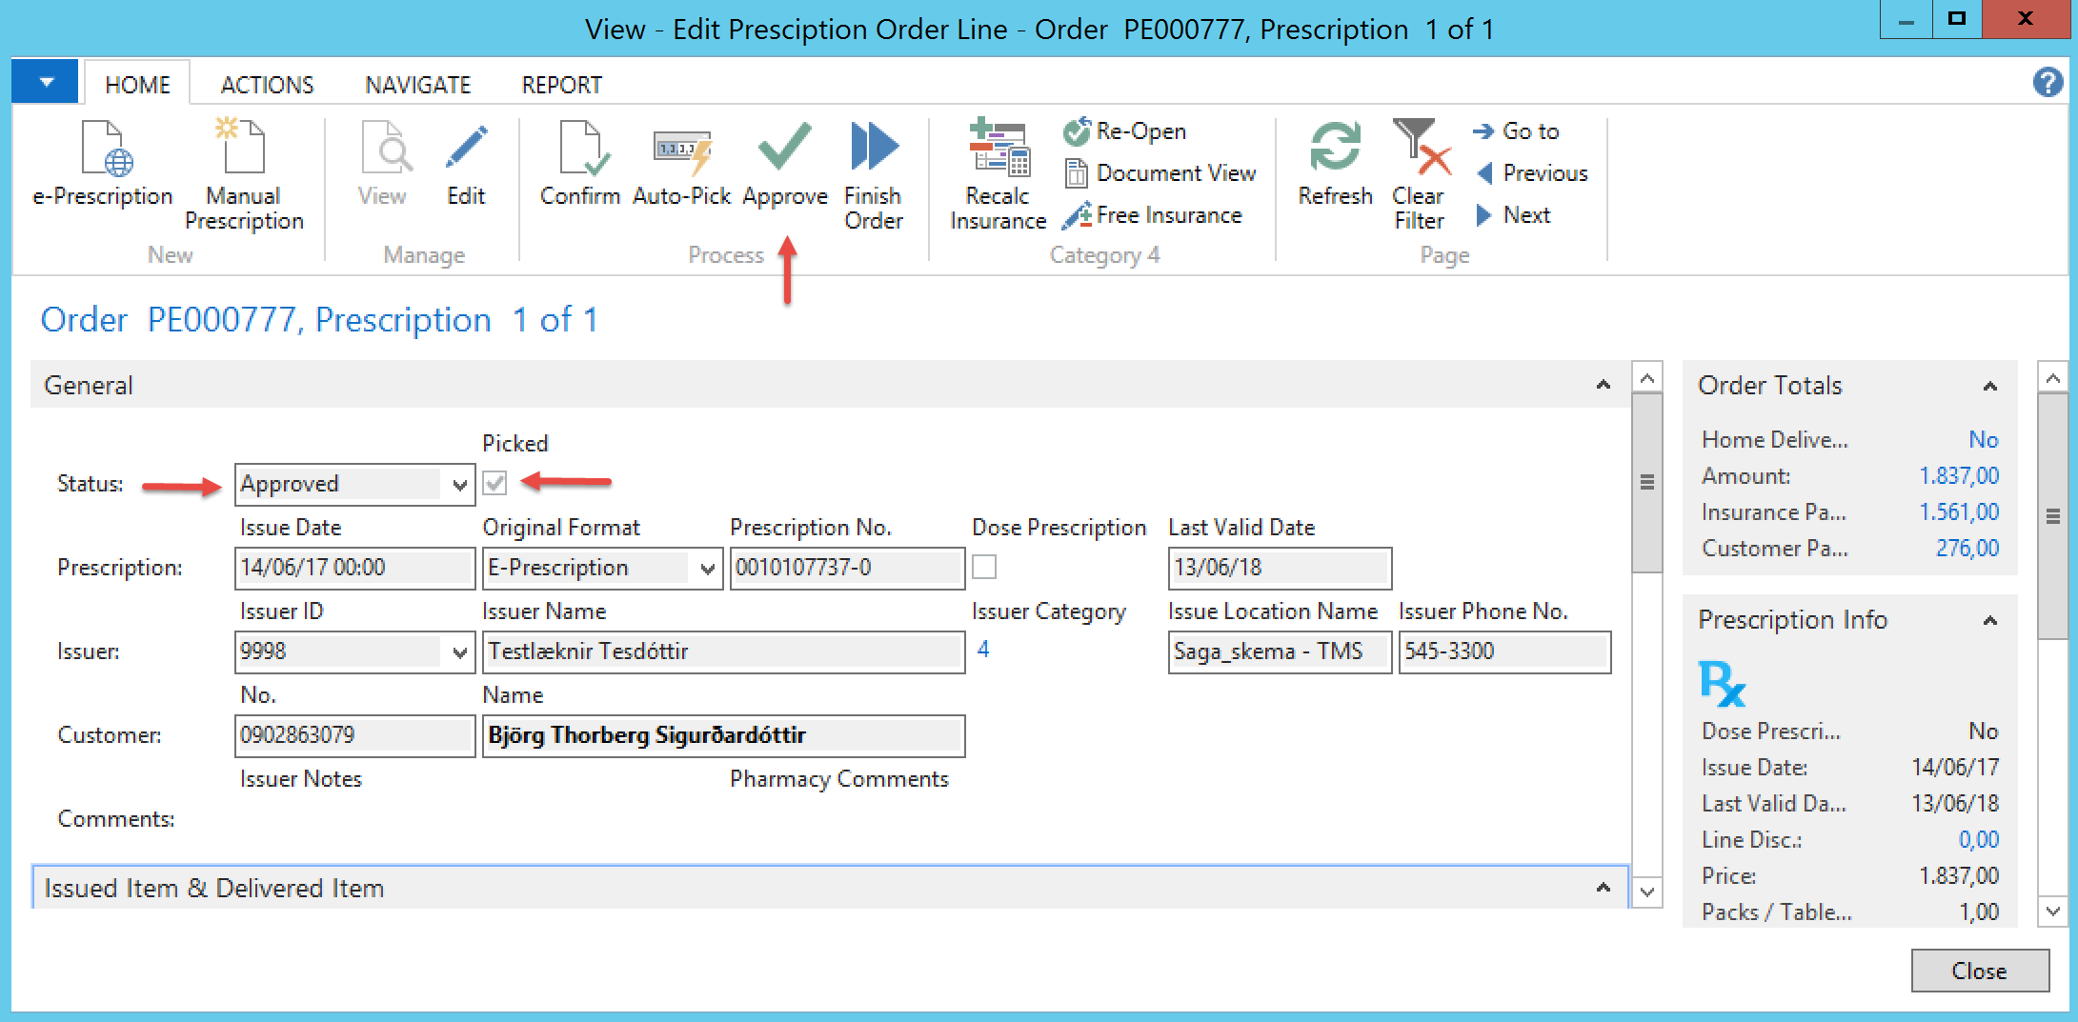Toggle the Picked checkbox

pos(494,484)
